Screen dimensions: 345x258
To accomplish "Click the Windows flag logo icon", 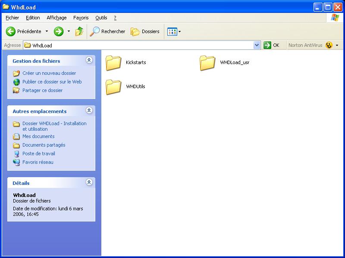I will (335, 18).
